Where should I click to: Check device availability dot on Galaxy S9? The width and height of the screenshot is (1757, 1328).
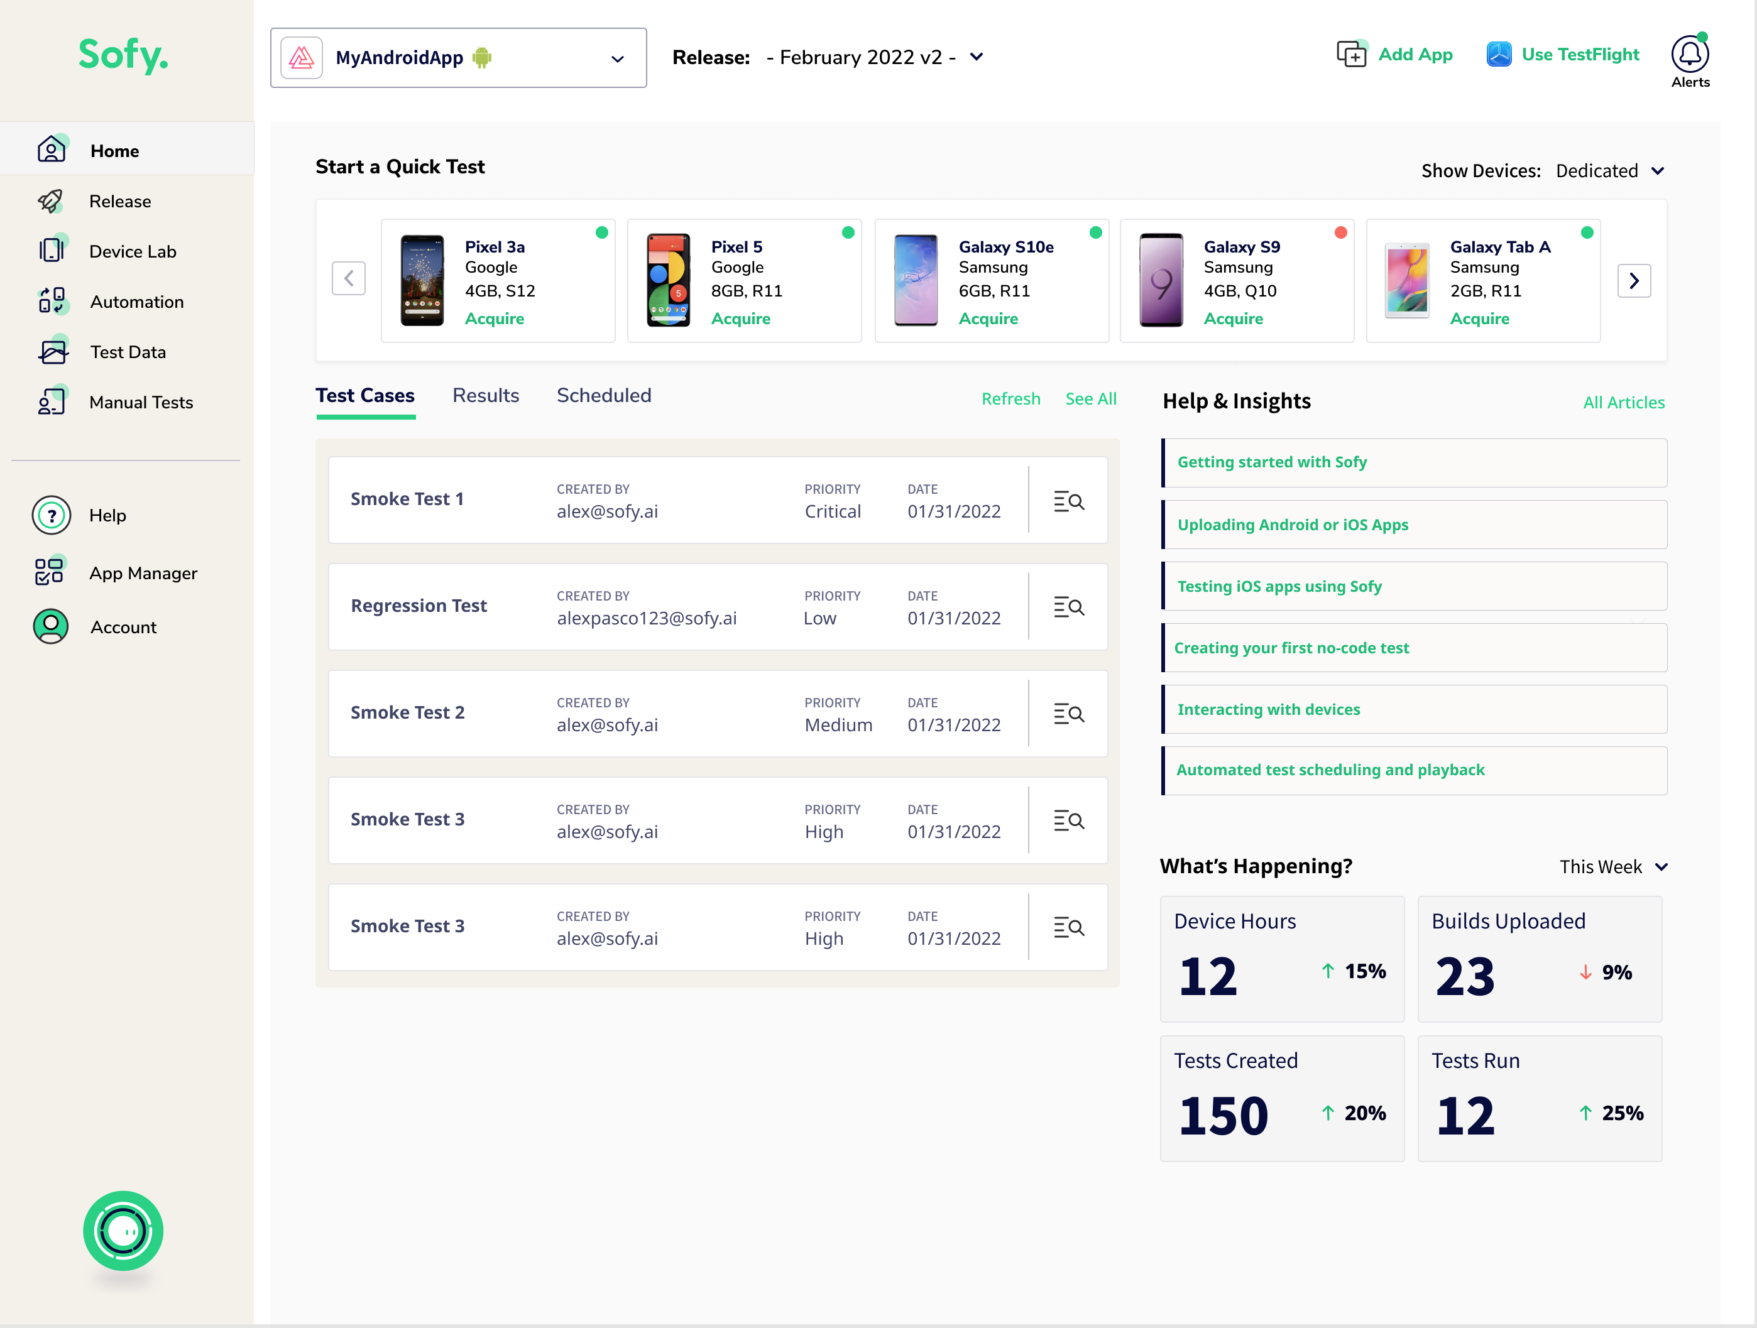coord(1341,232)
